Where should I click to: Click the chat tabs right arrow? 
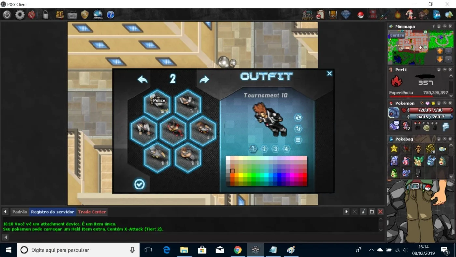[346, 212]
